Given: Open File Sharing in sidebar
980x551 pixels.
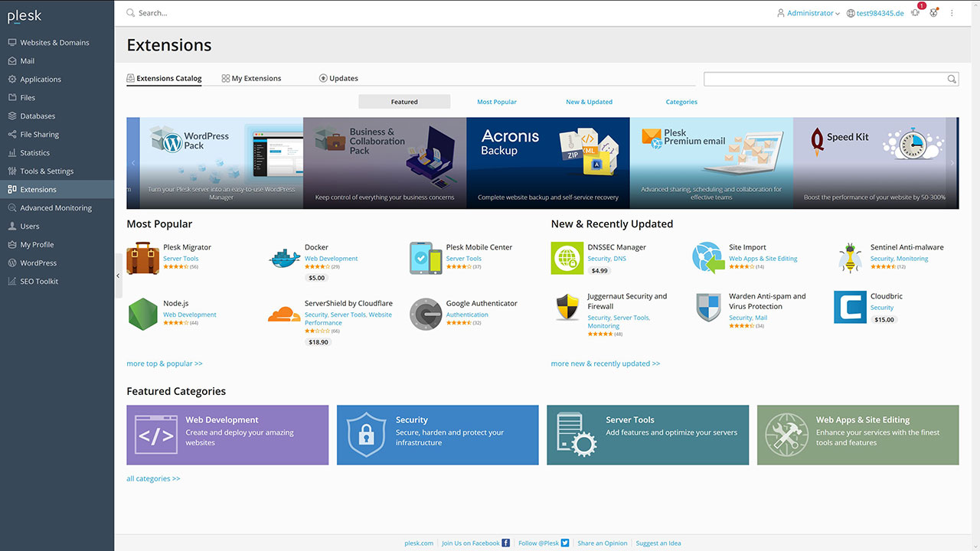Looking at the screenshot, I should [57, 135].
